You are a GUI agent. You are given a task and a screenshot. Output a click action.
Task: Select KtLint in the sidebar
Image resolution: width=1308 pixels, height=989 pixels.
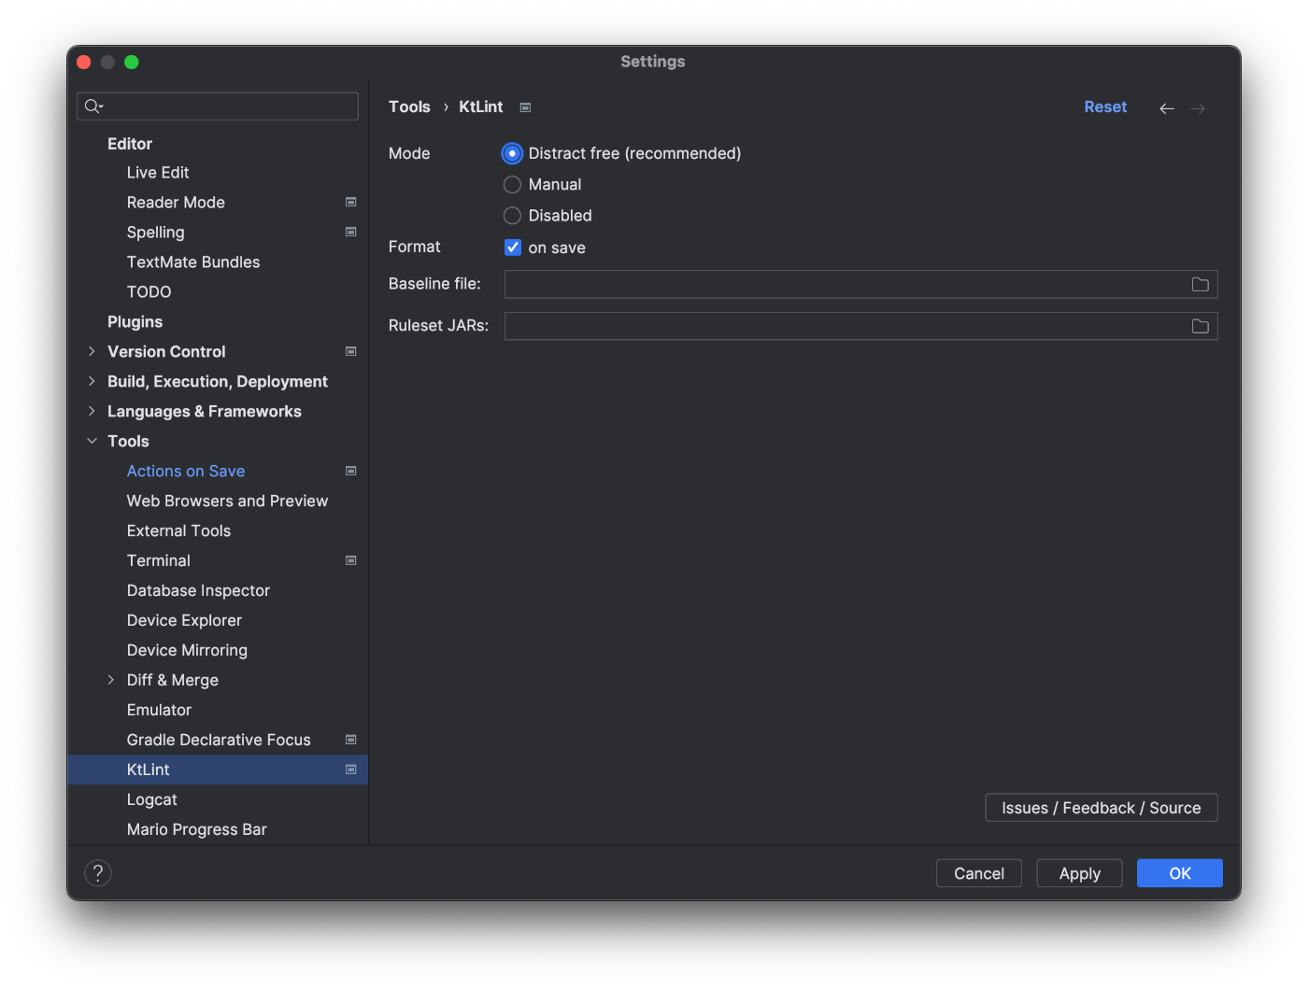[218, 770]
